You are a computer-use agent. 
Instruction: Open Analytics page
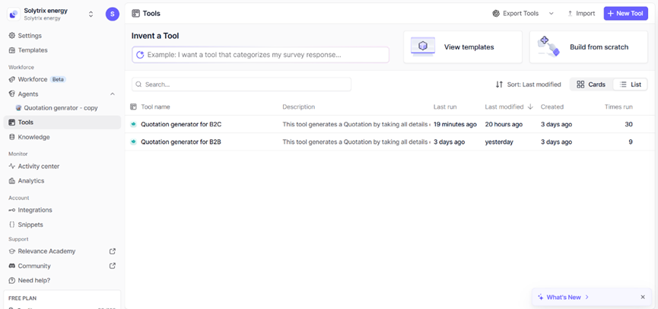coord(31,180)
